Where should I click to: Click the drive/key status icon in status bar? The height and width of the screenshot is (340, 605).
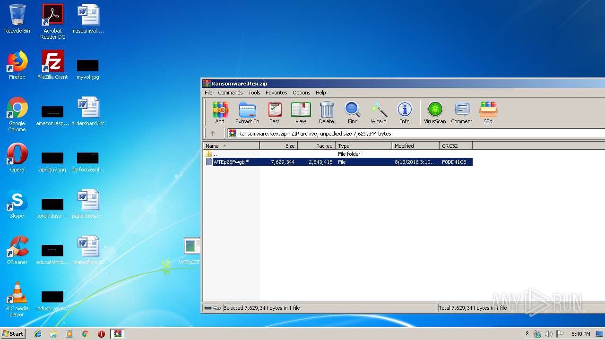click(x=213, y=308)
